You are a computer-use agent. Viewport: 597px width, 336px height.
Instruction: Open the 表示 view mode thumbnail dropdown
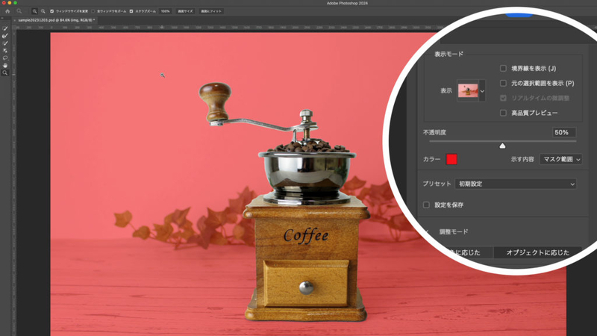[482, 90]
